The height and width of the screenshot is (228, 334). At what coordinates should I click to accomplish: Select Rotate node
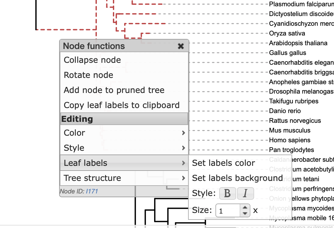pyautogui.click(x=88, y=75)
